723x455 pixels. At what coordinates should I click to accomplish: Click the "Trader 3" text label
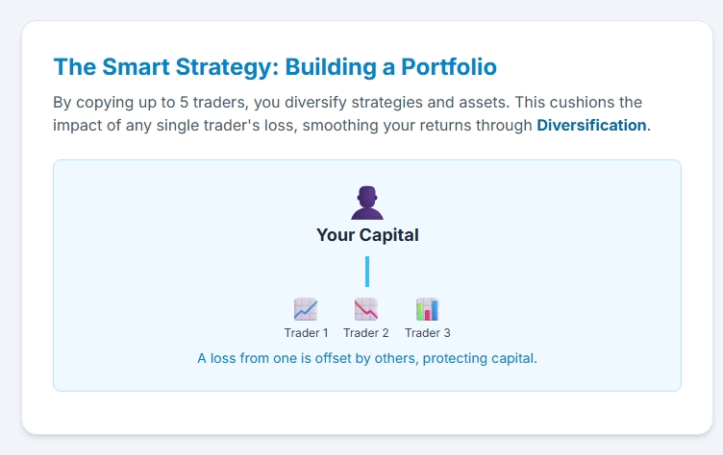tap(428, 333)
